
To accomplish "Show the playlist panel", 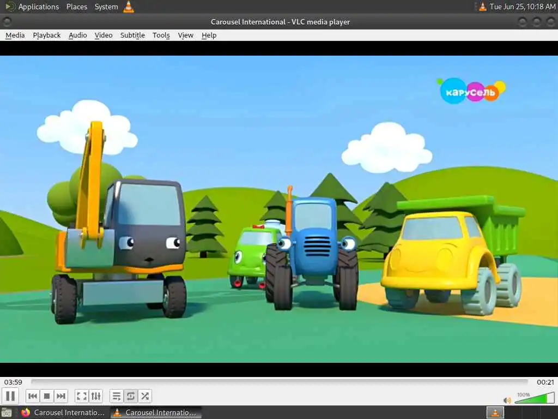I will [x=117, y=396].
